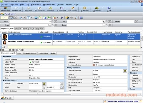Open the Auxiliares tables icon

[85, 9]
